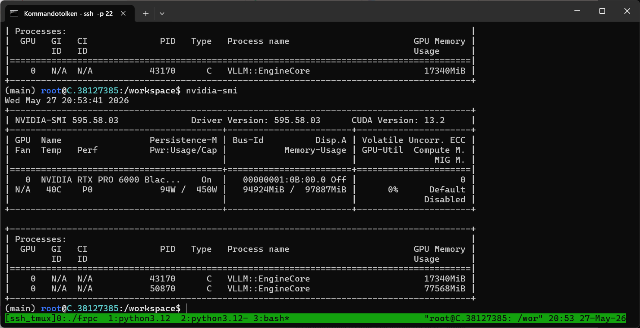This screenshot has width=640, height=328.
Task: Click the [ssh_tmux] session name
Action: click(31, 319)
